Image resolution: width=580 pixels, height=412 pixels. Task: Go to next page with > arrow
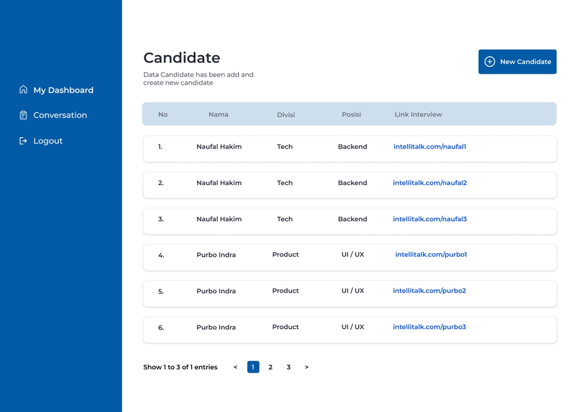(306, 367)
